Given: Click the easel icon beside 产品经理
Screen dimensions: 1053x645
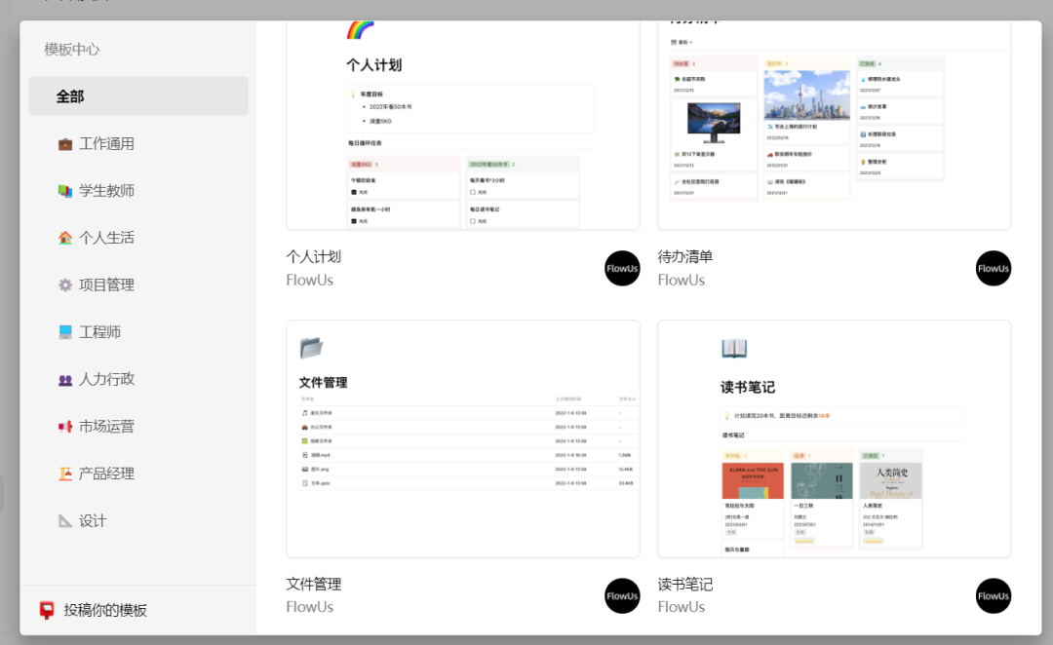Looking at the screenshot, I should coord(65,474).
